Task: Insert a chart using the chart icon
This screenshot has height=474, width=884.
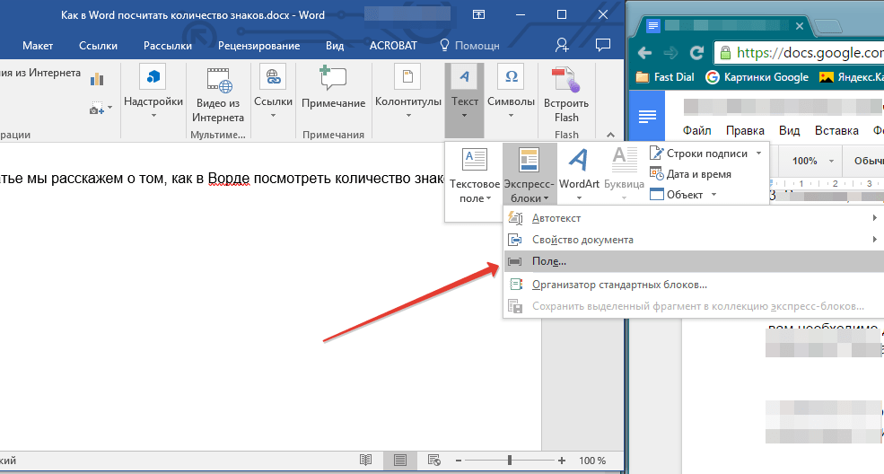Action: pos(97,80)
